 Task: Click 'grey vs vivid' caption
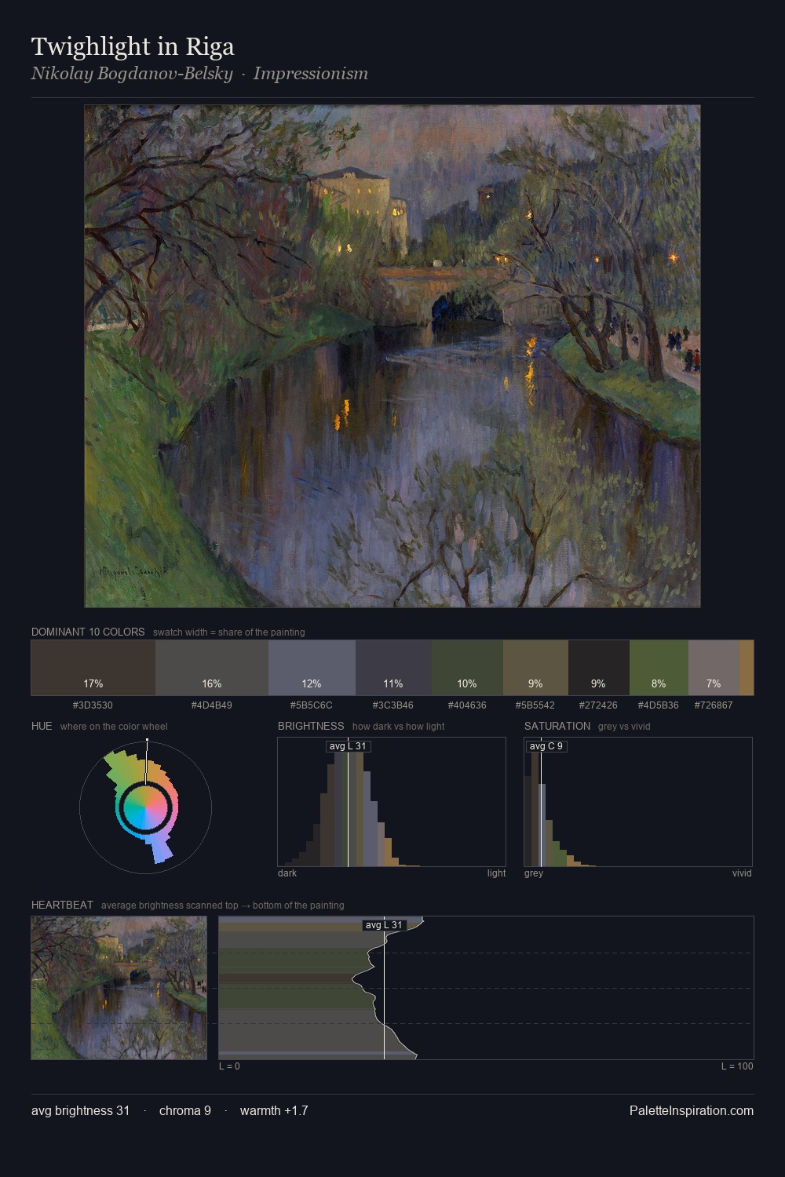coord(624,727)
